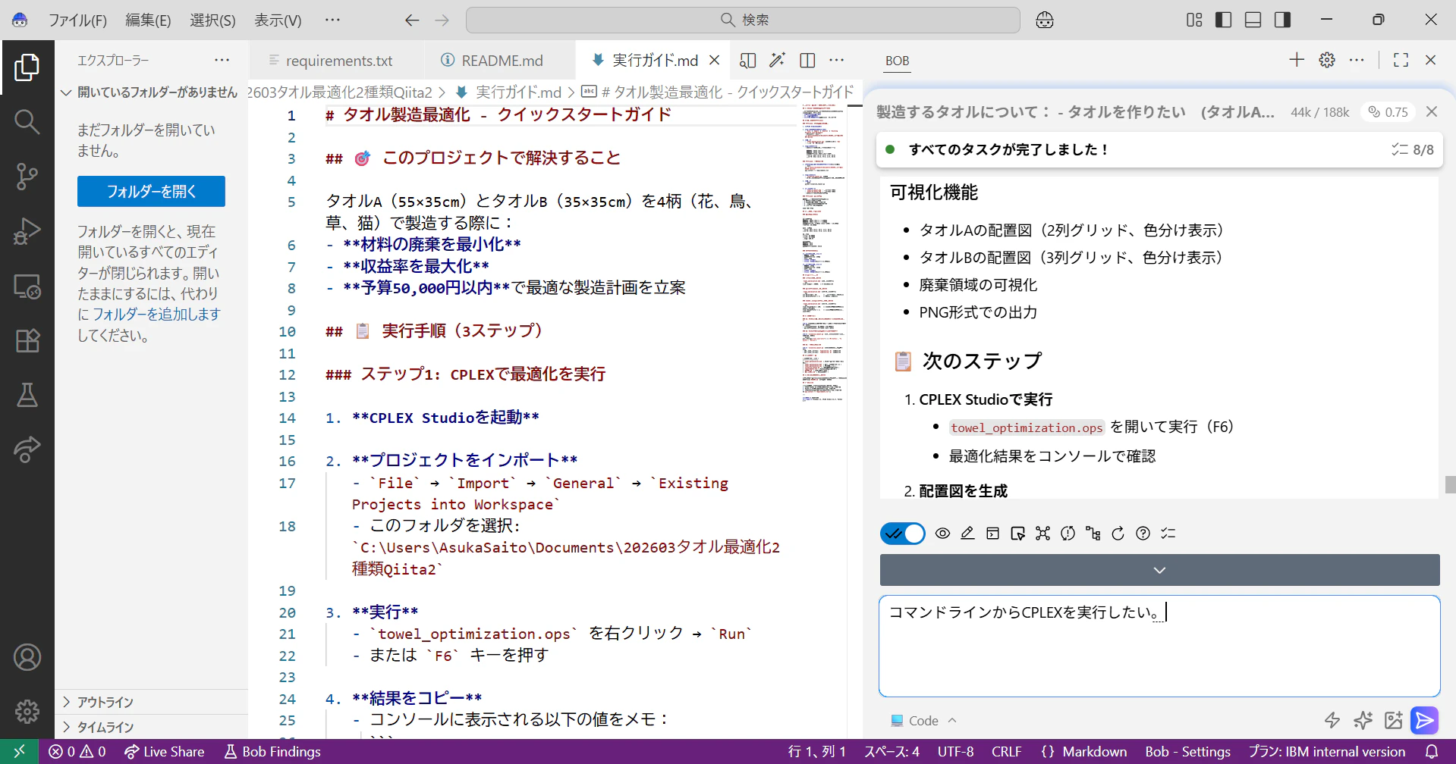This screenshot has height=764, width=1456.
Task: Toggle the bottom panel layout button
Action: (1253, 20)
